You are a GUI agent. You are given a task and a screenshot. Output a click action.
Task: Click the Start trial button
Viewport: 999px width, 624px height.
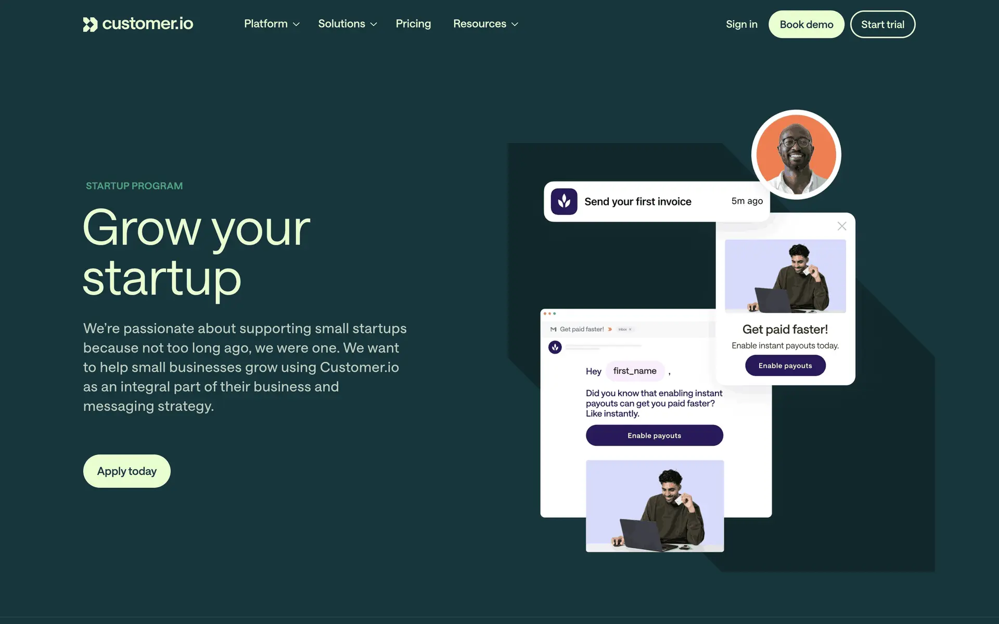(x=882, y=24)
